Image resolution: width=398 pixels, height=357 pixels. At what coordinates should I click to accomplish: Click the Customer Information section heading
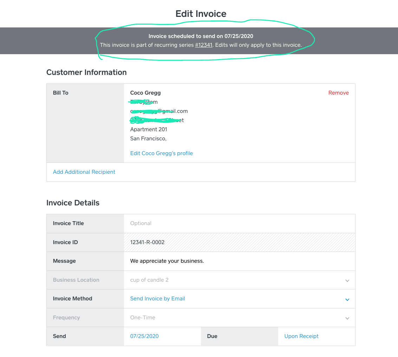pyautogui.click(x=86, y=72)
